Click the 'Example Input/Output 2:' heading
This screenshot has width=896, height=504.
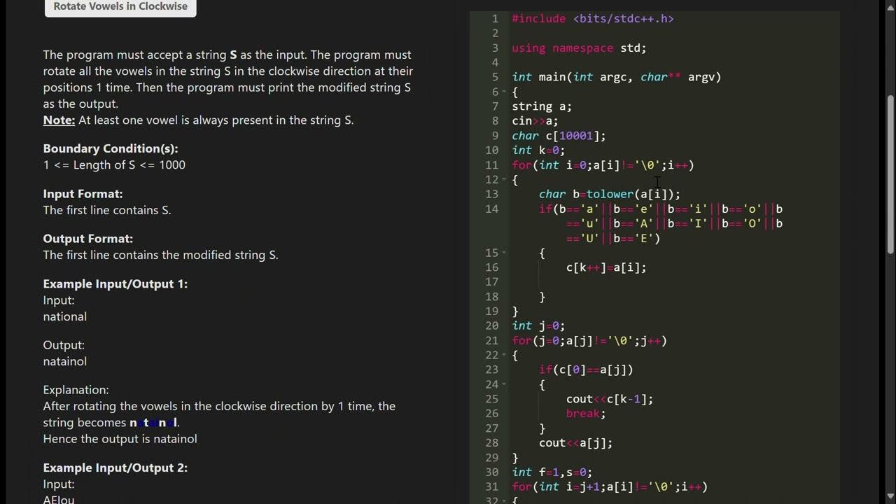click(115, 468)
